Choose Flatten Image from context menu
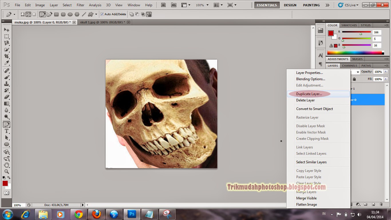The height and width of the screenshot is (220, 391). (318, 205)
